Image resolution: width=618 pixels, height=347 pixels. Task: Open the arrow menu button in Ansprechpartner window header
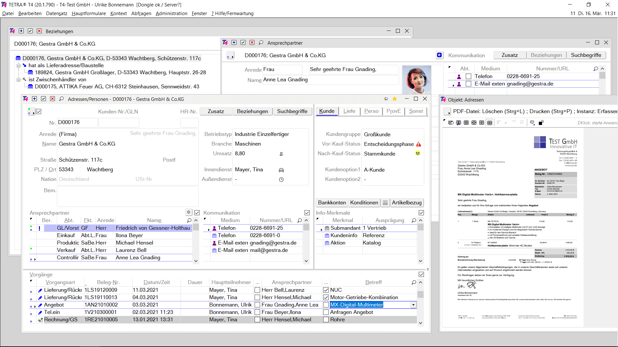pyautogui.click(x=230, y=56)
